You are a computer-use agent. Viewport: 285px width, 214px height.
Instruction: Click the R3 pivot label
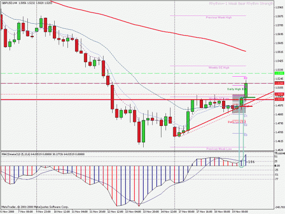246,78
